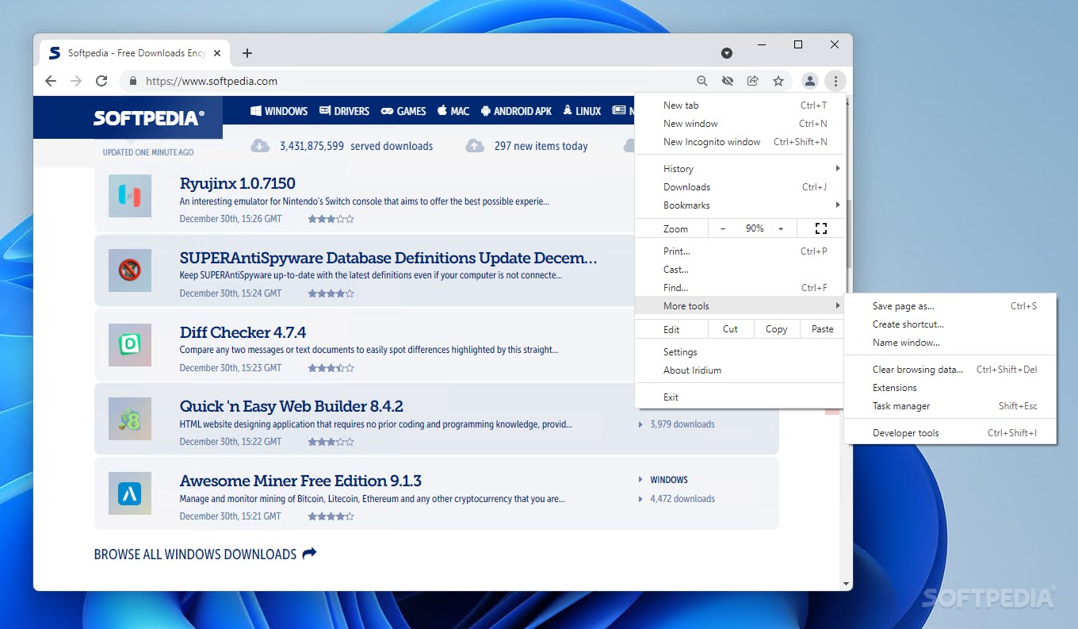
Task: Open the tab search dropdown arrow
Action: 727,53
